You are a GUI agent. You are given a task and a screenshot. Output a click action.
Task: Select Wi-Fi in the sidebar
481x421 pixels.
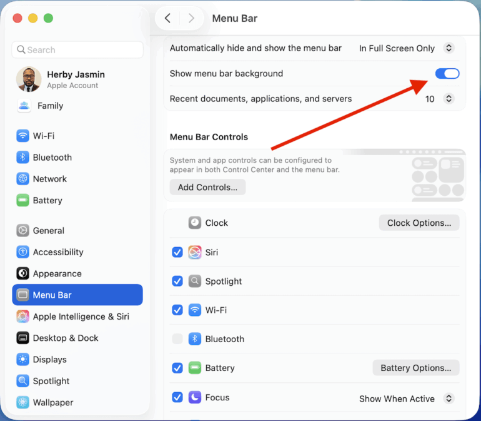77,136
